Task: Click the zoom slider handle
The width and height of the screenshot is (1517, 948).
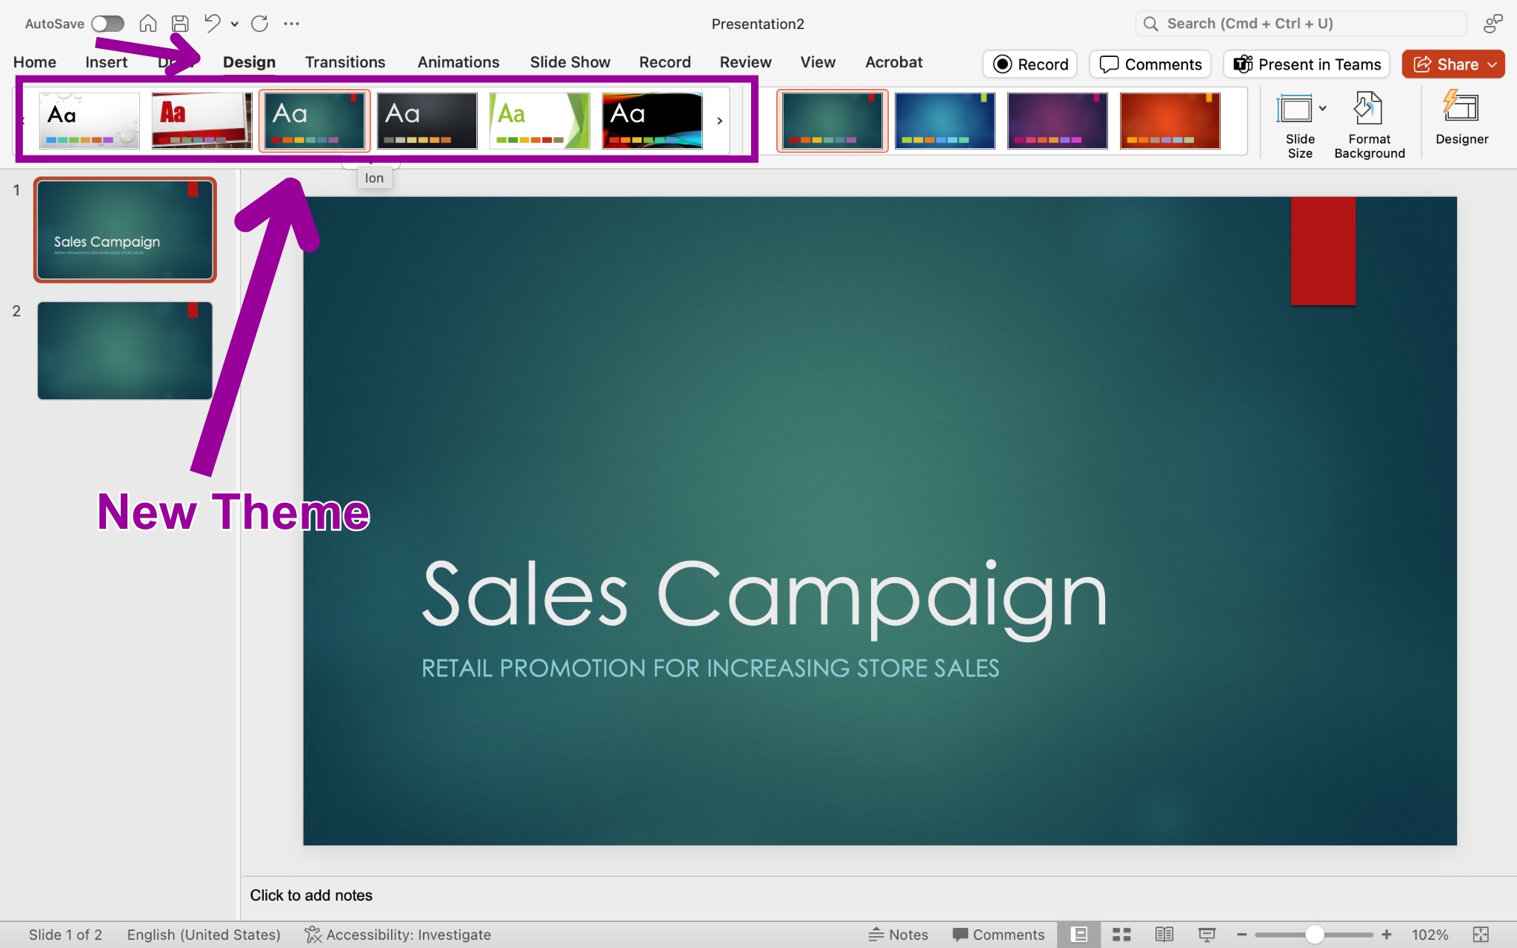Action: [1314, 935]
